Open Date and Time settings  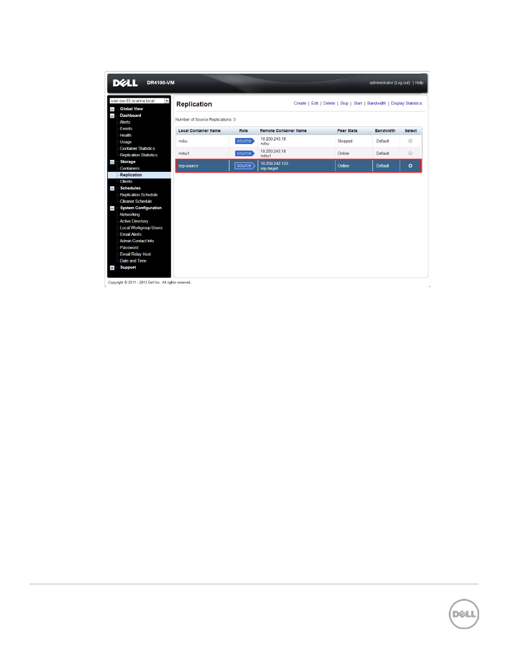[x=133, y=261]
